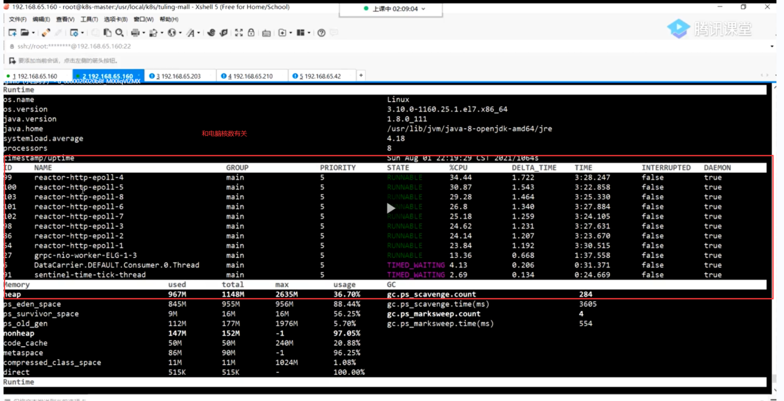Screen dimensions: 784x401
Task: Click the systemload.average value 4.18
Action: [396, 139]
